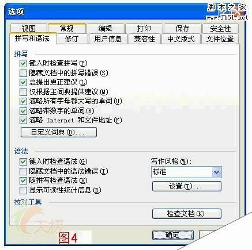The height and width of the screenshot is (250, 252).
Task: Open the 修订 tab
Action: [x=72, y=39]
